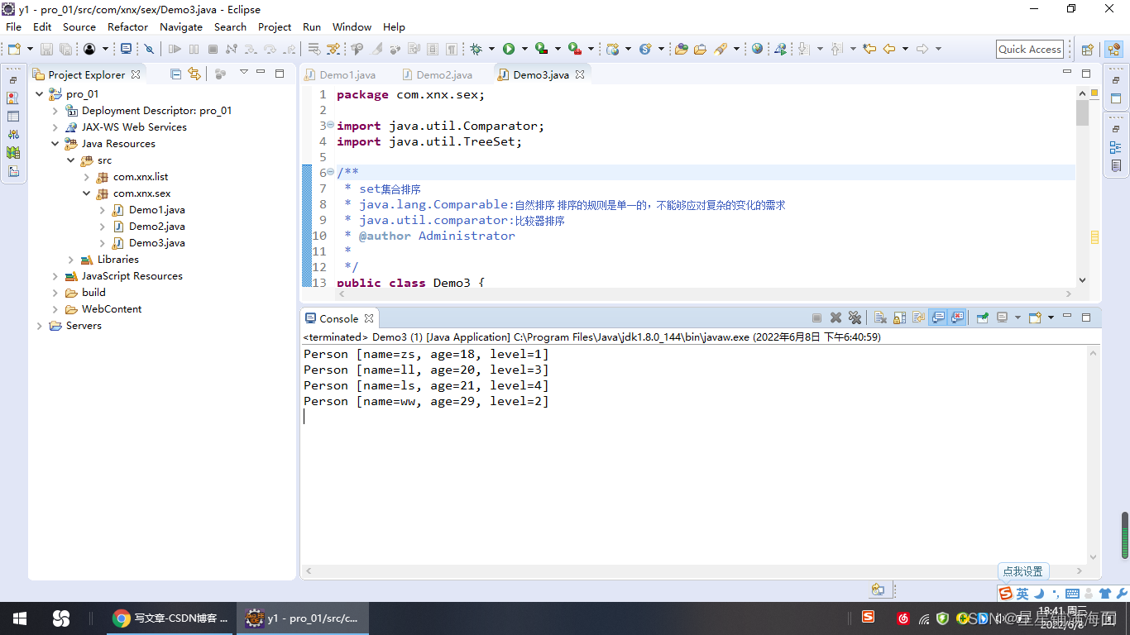Click console line 'Person [name=ww, age=29, level=2]'

tap(426, 402)
